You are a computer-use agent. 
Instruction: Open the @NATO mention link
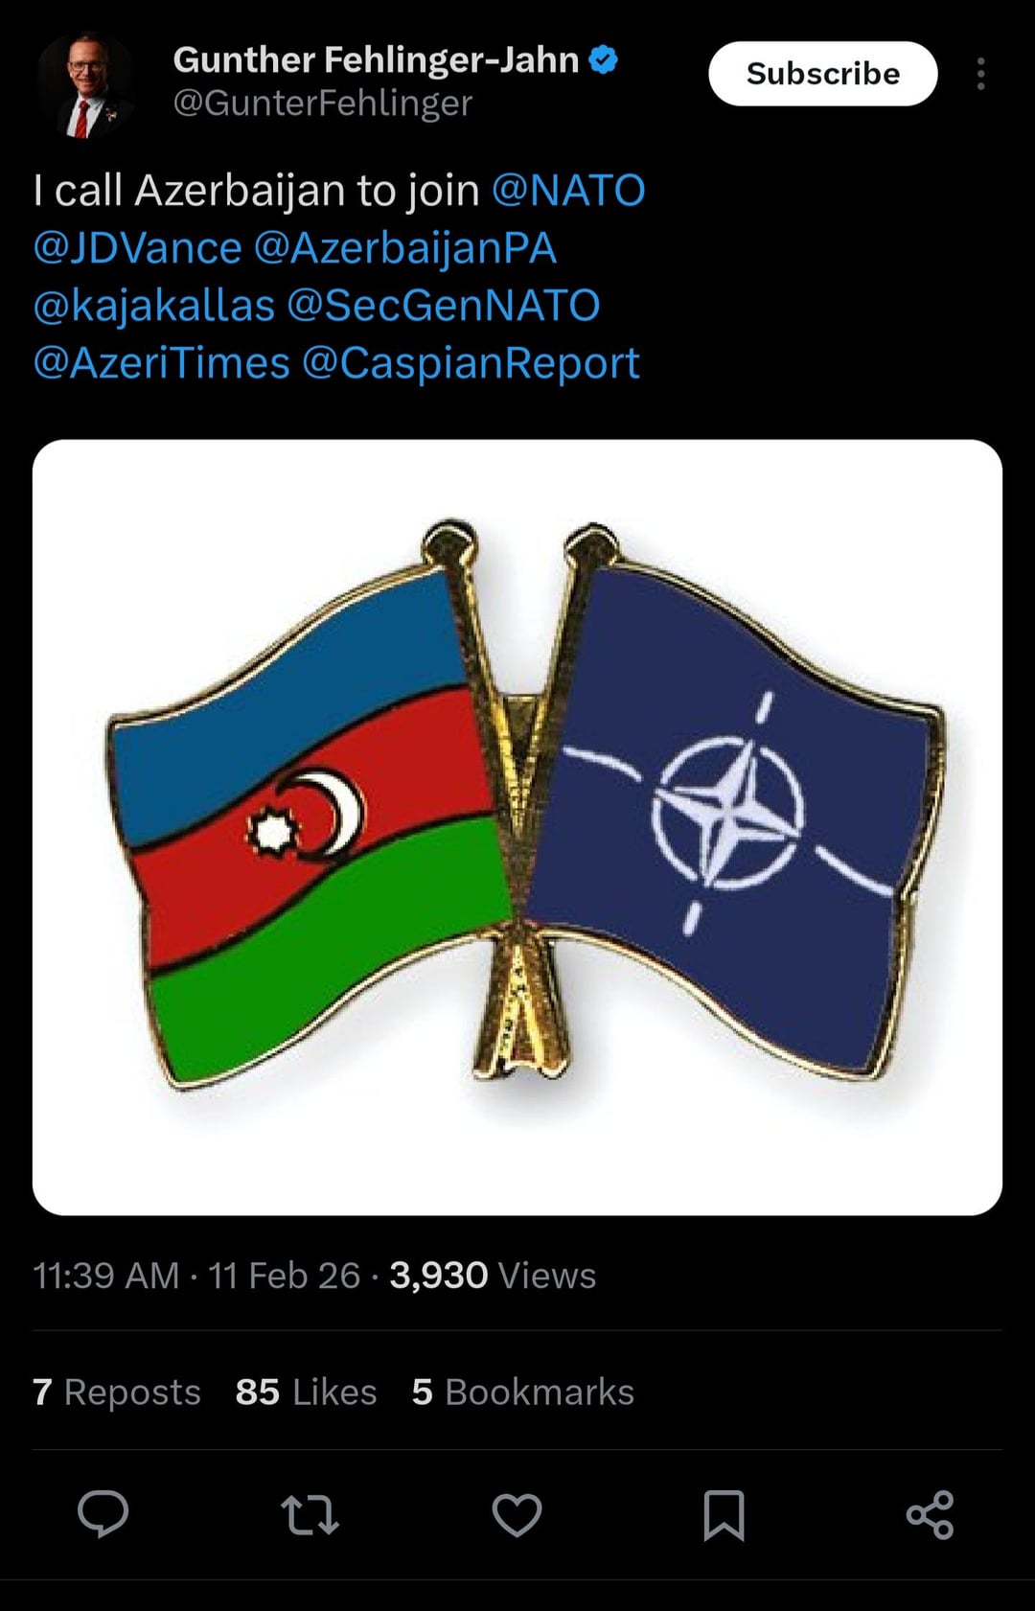tap(568, 190)
